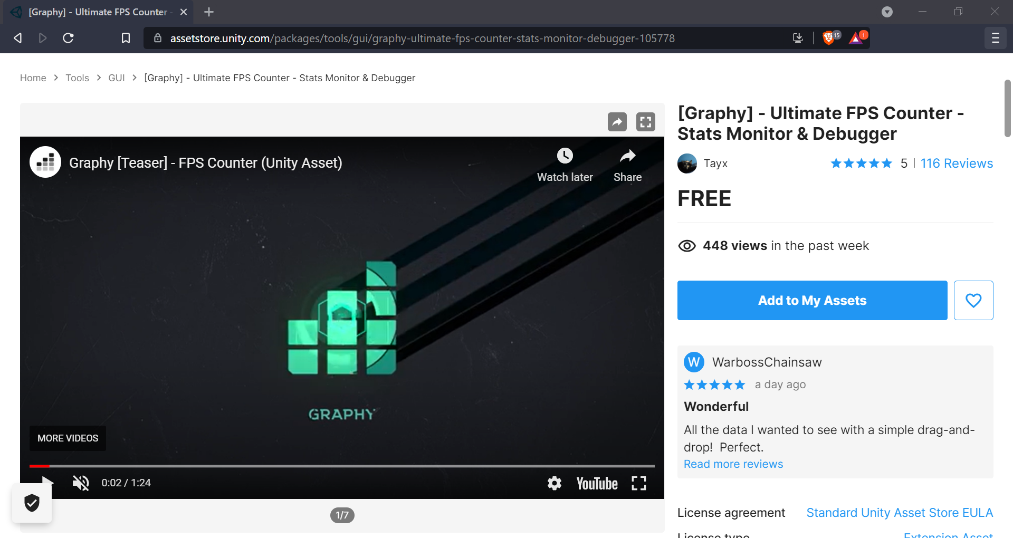Open the 116 Reviews link
Image resolution: width=1013 pixels, height=538 pixels.
957,164
